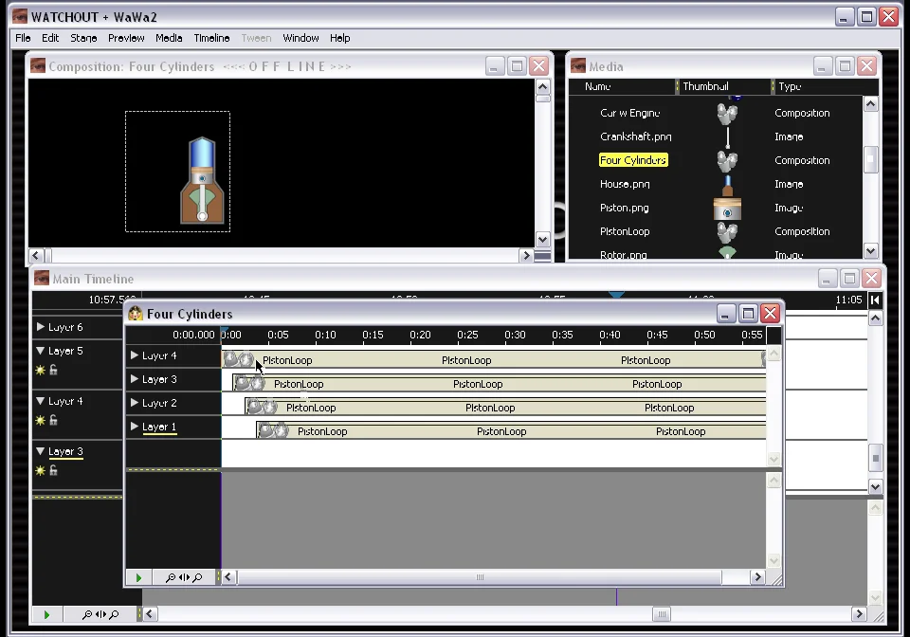Click the Four Cylinders window title icon
Screen dimensions: 910x637
(x=136, y=313)
